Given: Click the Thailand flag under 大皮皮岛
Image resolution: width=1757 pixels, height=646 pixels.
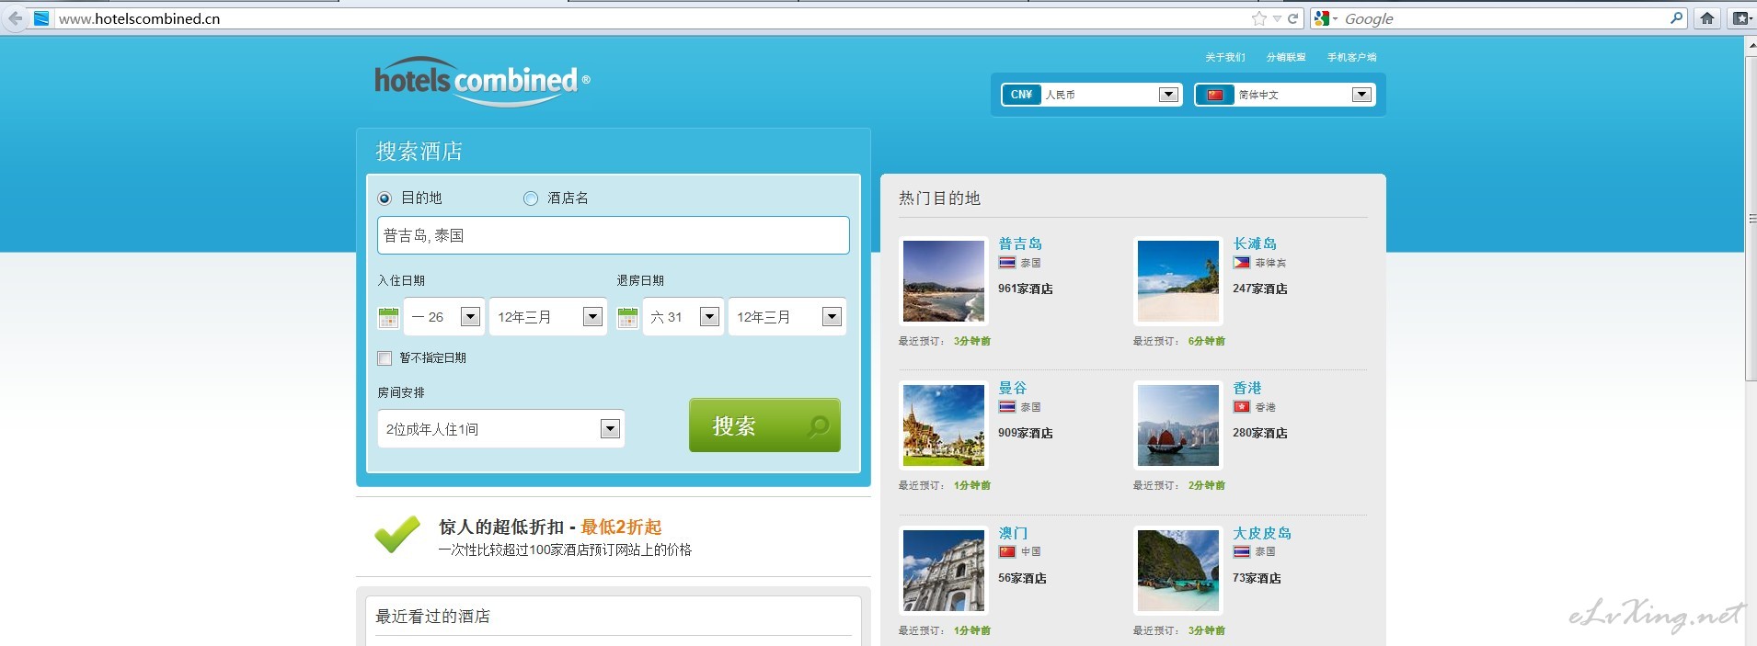Looking at the screenshot, I should point(1242,551).
